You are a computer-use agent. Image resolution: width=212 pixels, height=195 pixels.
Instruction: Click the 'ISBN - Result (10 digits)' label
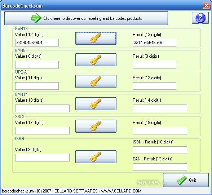click(x=153, y=142)
